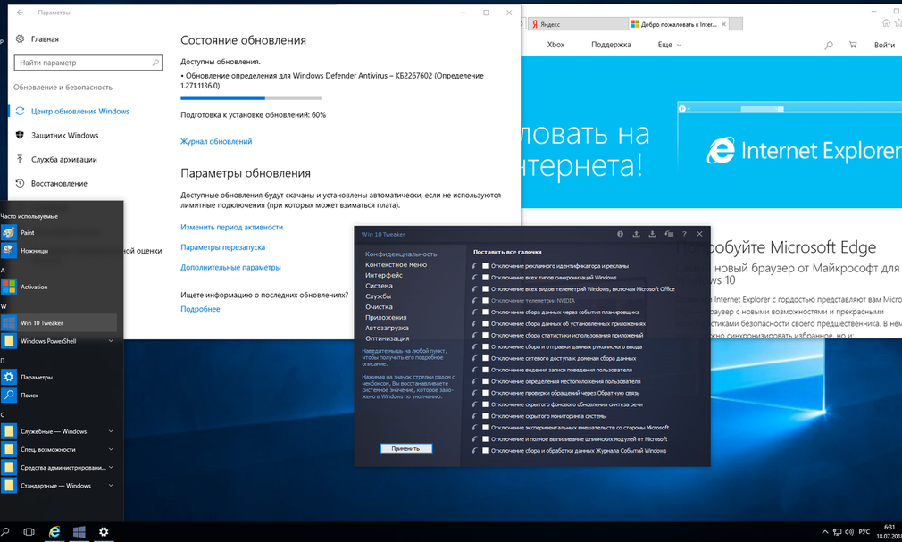Click the search magnifier on the taskbar
The width and height of the screenshot is (902, 542).
click(x=5, y=531)
